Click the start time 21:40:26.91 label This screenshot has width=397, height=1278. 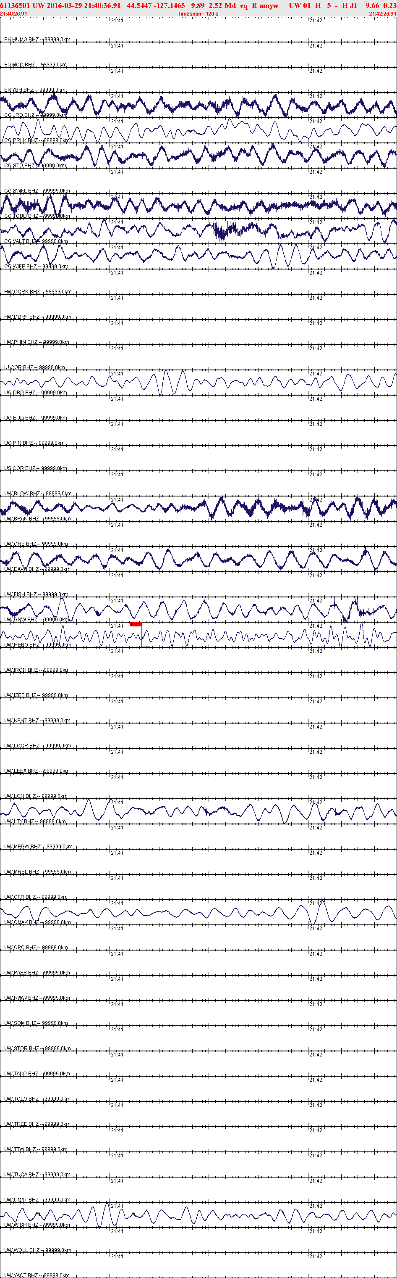tap(14, 13)
